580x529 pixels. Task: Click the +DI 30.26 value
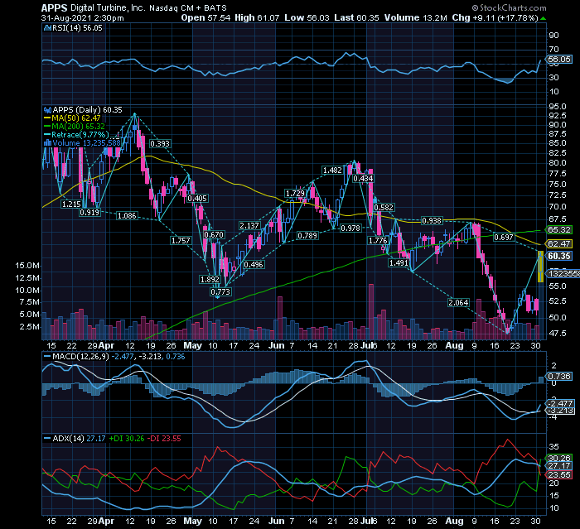tap(127, 439)
